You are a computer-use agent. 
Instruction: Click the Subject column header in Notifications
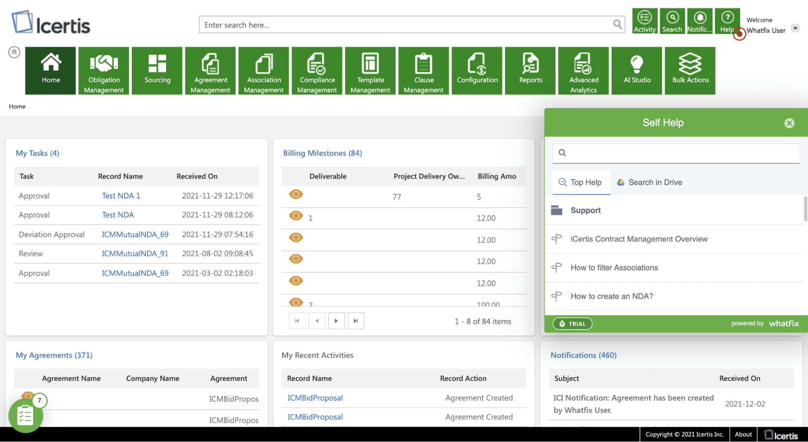(566, 379)
